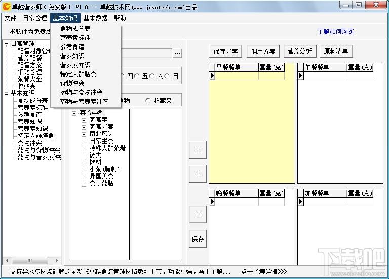389x279 pixels.
Task: Open the 点击了解详情>>> link
Action: tap(264, 272)
